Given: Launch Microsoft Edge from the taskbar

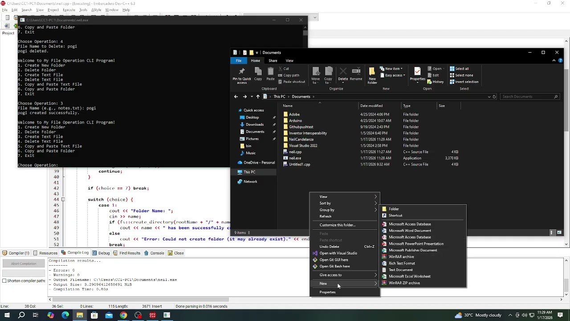Looking at the screenshot, I should pyautogui.click(x=65, y=315).
